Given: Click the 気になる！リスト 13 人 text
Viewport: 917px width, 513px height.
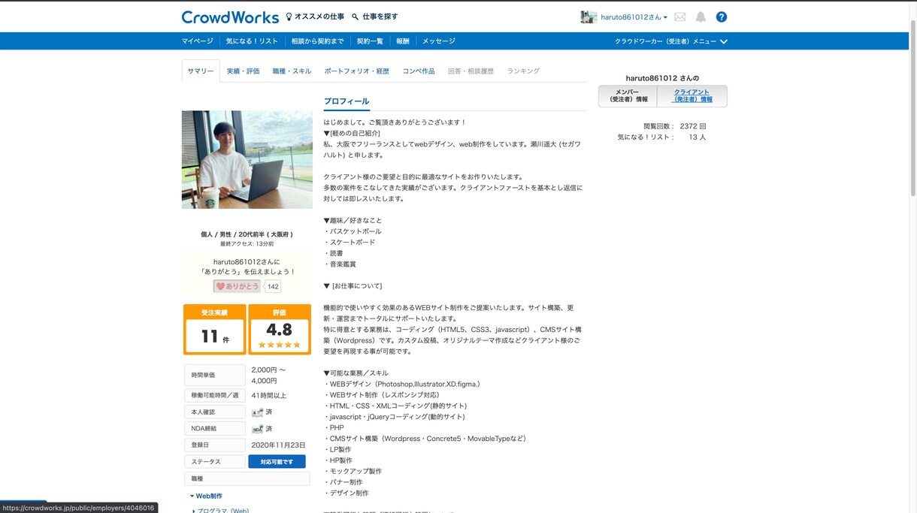Looking at the screenshot, I should coord(661,137).
